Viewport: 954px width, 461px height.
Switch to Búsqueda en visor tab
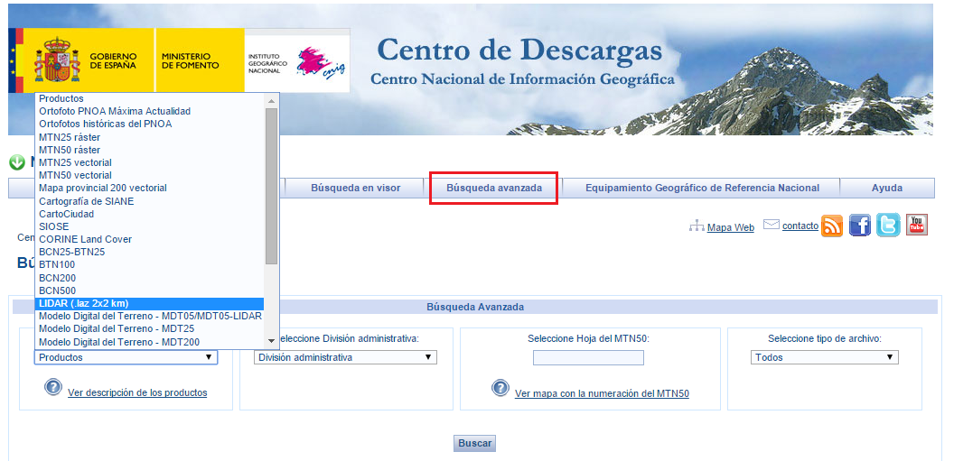[355, 189]
